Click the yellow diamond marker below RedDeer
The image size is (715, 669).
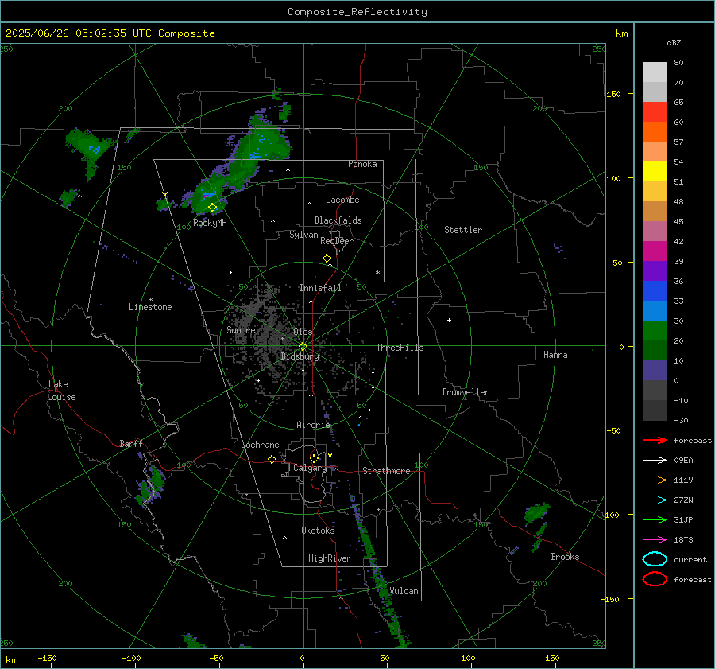(x=327, y=259)
